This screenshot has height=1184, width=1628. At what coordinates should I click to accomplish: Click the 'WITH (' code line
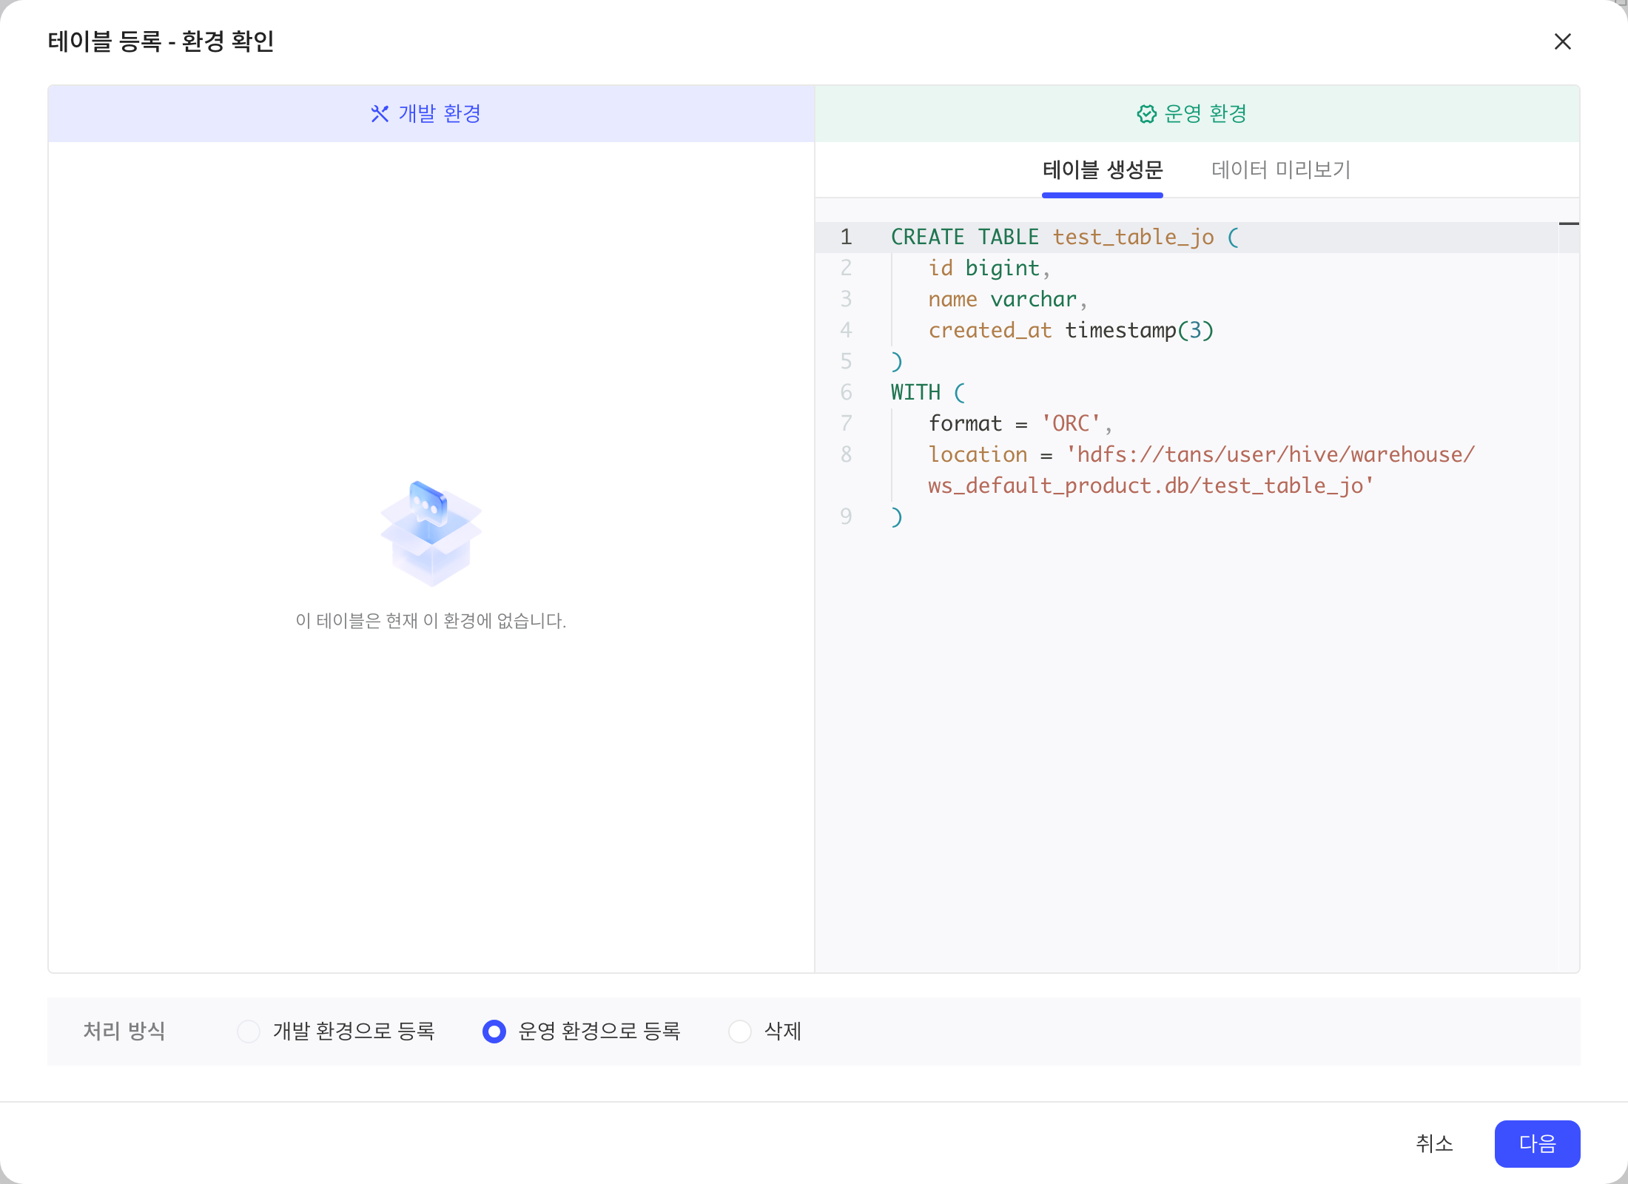pos(928,392)
